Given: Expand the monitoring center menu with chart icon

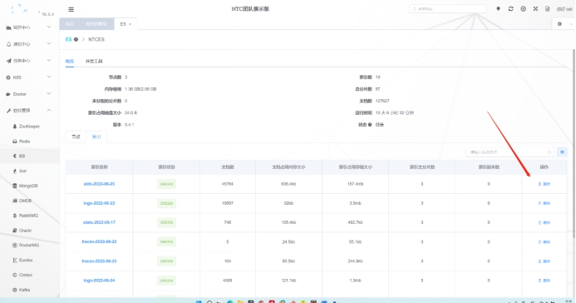Looking at the screenshot, I should tap(28, 27).
